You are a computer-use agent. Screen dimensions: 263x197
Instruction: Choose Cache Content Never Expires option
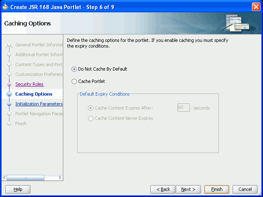pyautogui.click(x=90, y=119)
